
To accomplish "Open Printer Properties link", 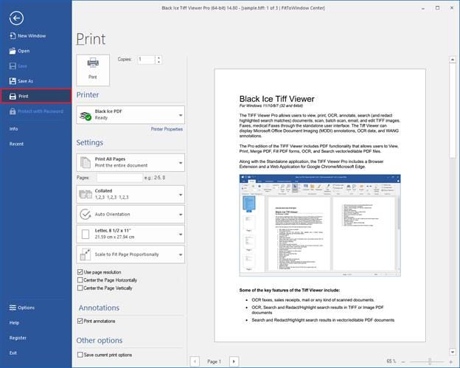I will coord(167,129).
